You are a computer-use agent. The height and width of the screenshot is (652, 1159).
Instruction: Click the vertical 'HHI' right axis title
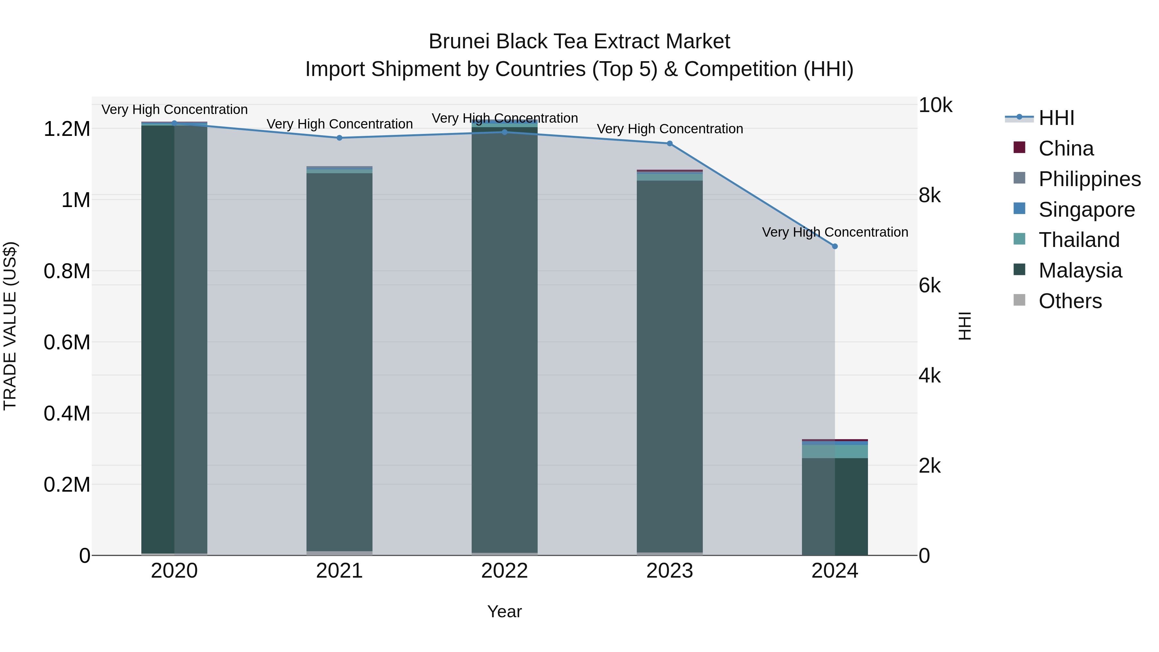[x=965, y=326]
